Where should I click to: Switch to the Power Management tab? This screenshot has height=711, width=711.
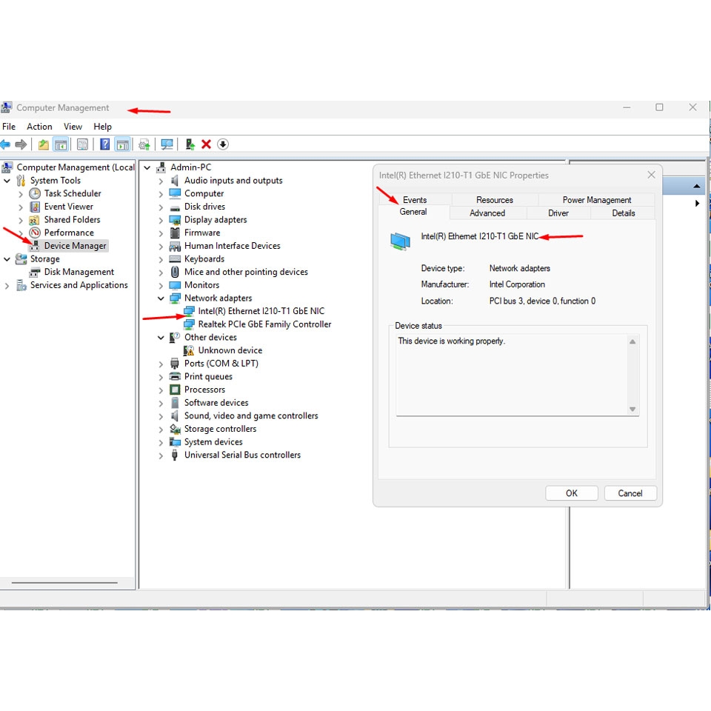597,200
